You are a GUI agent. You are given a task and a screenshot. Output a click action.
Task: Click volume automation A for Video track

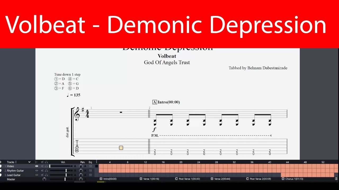(x=75, y=166)
